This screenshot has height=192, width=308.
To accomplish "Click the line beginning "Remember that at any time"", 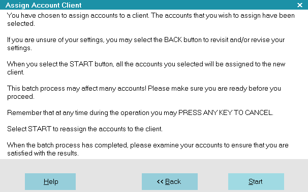I will 140,113.
